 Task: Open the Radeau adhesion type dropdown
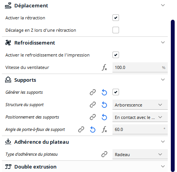pos(140,154)
